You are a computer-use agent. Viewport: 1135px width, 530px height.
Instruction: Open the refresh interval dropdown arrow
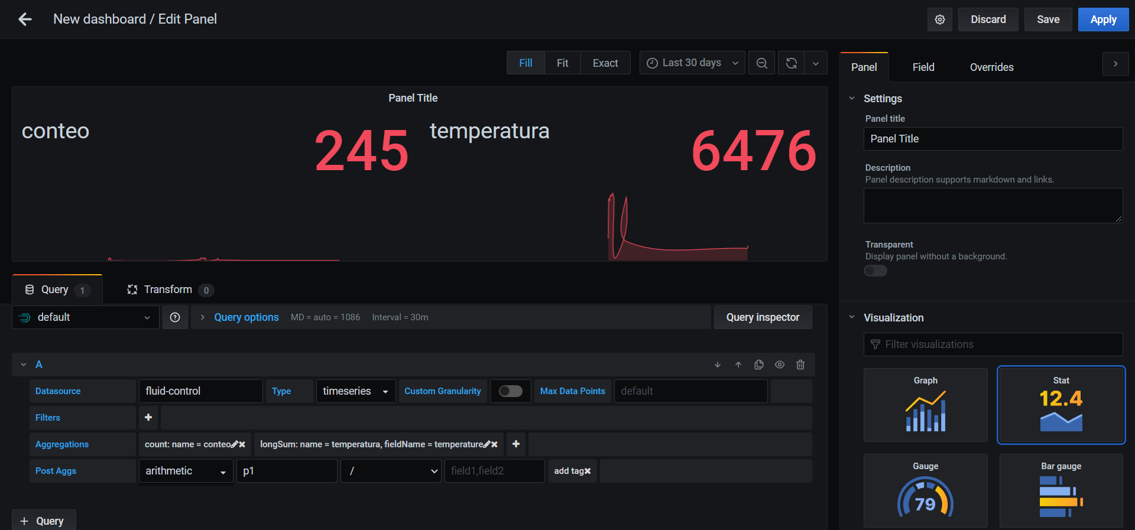click(816, 63)
